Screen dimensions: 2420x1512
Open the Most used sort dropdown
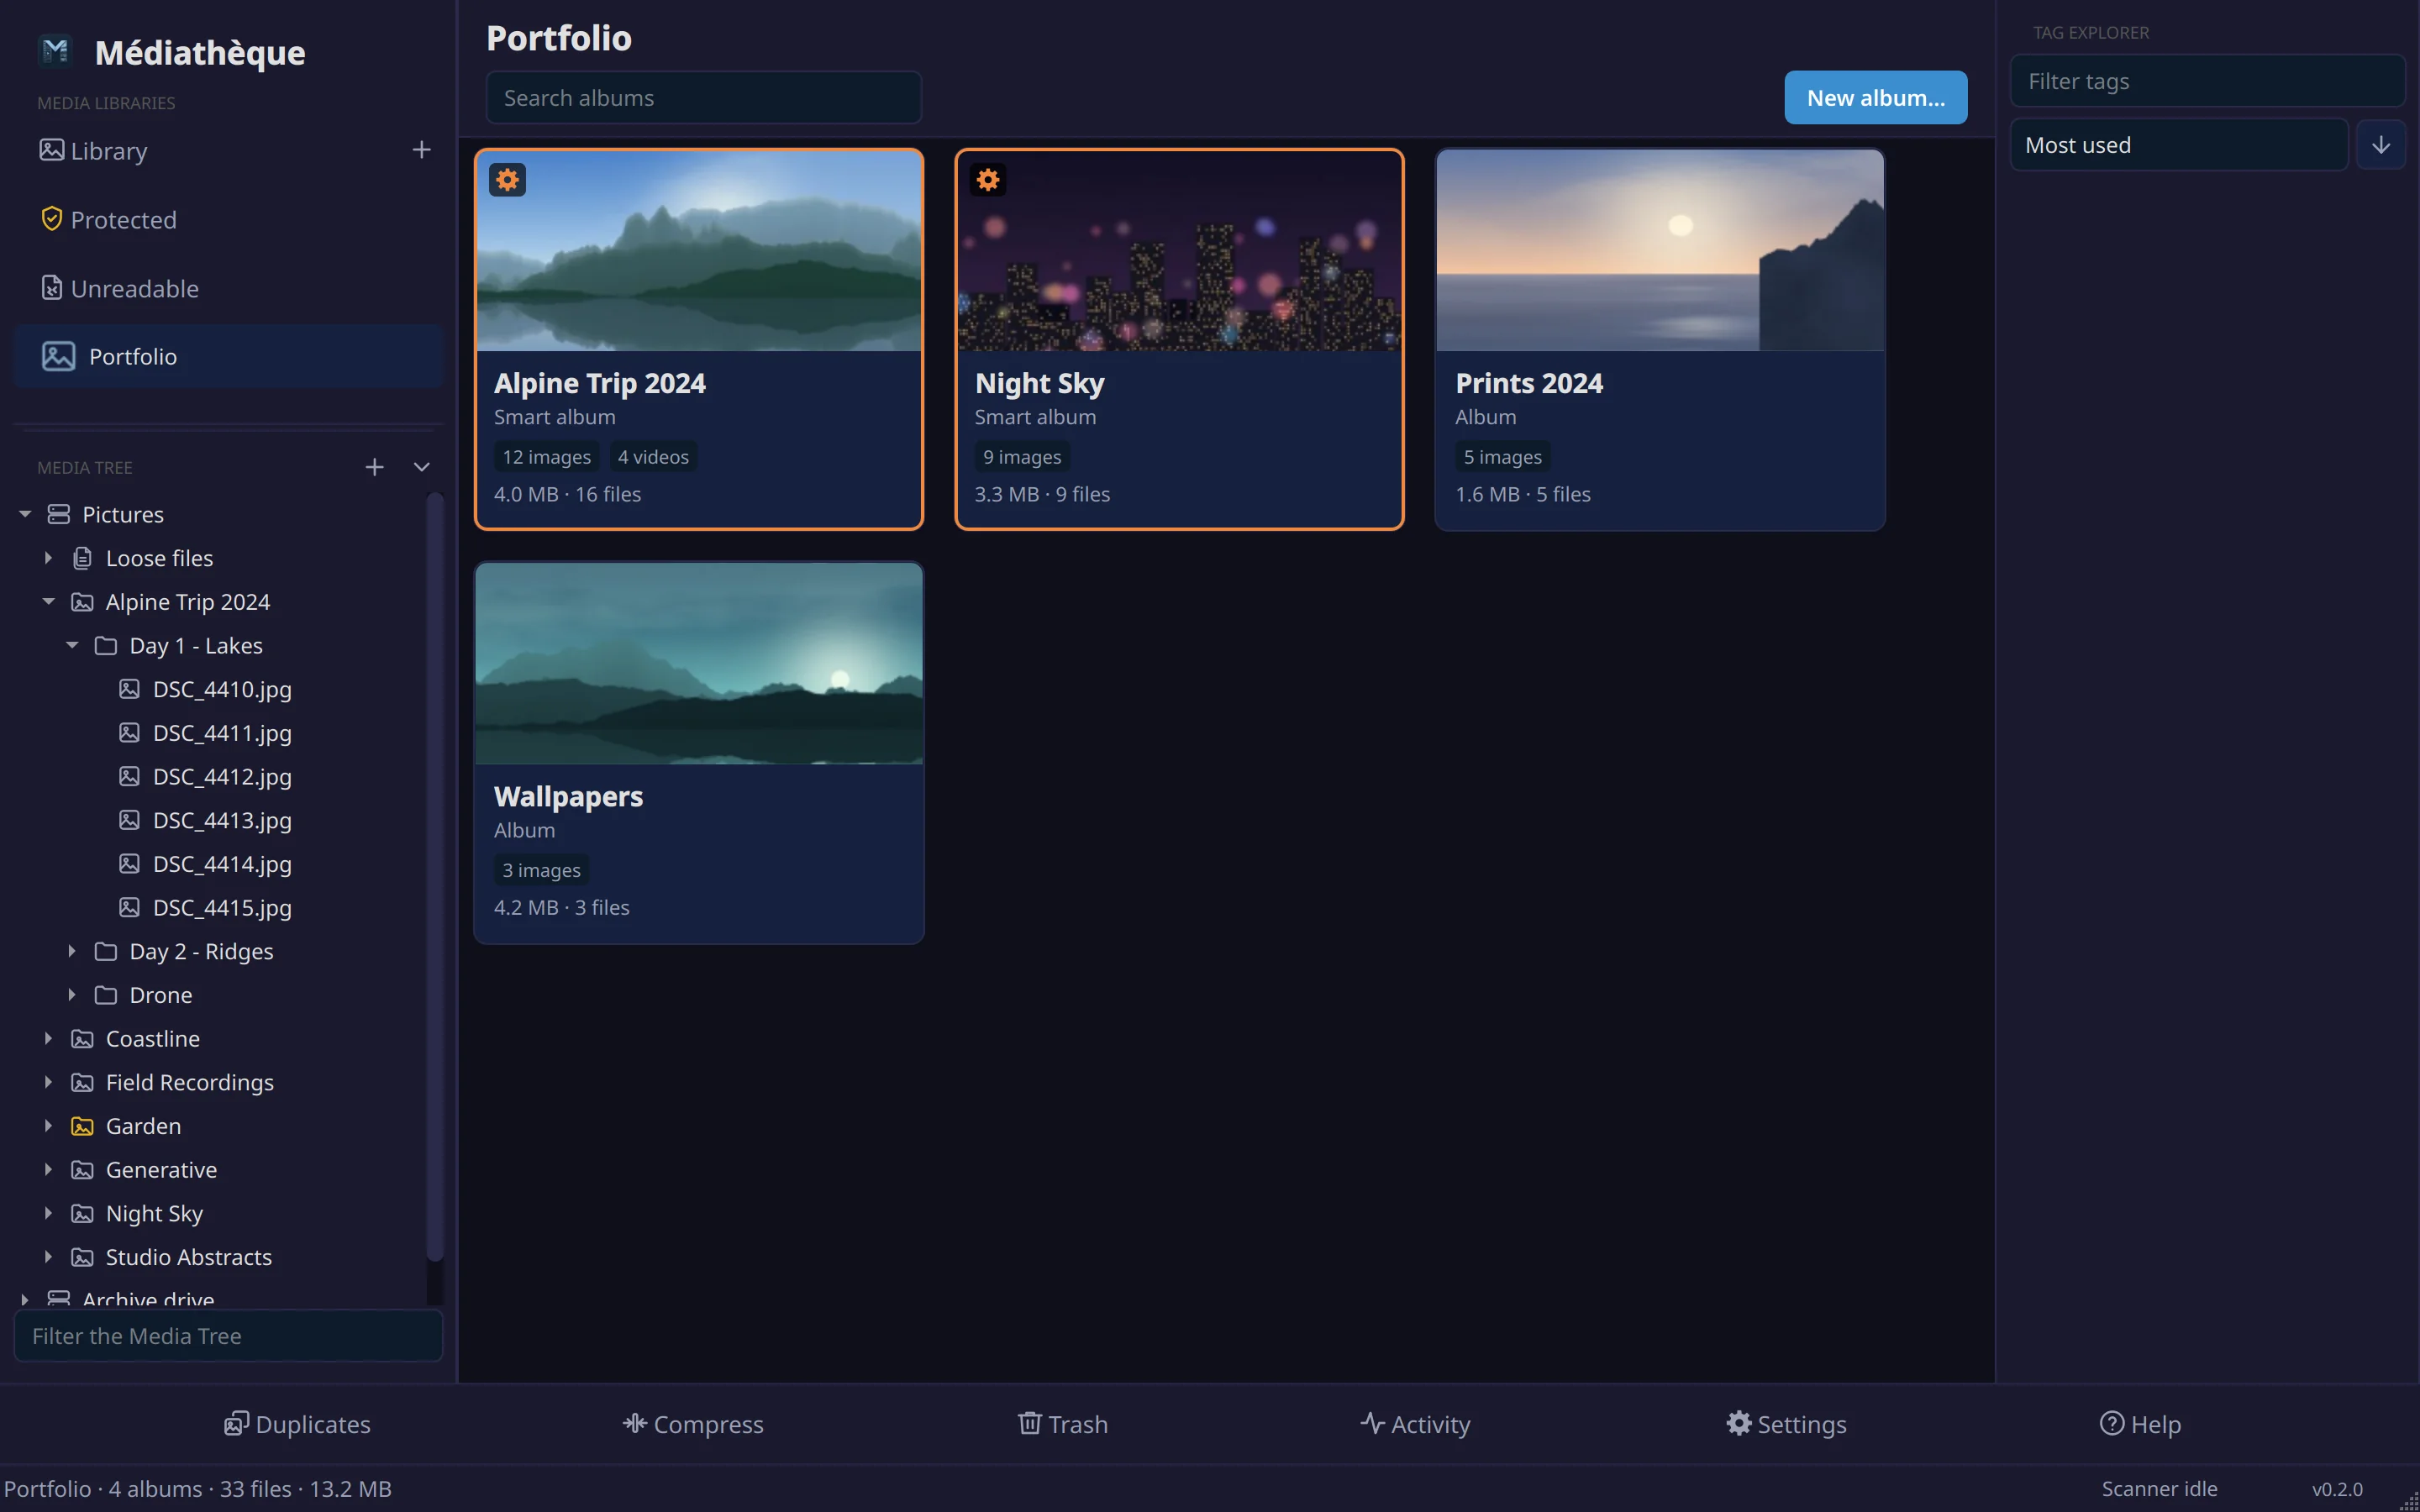pyautogui.click(x=2179, y=145)
